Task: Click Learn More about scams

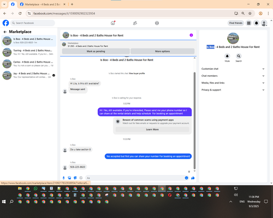Action: tap(152, 129)
